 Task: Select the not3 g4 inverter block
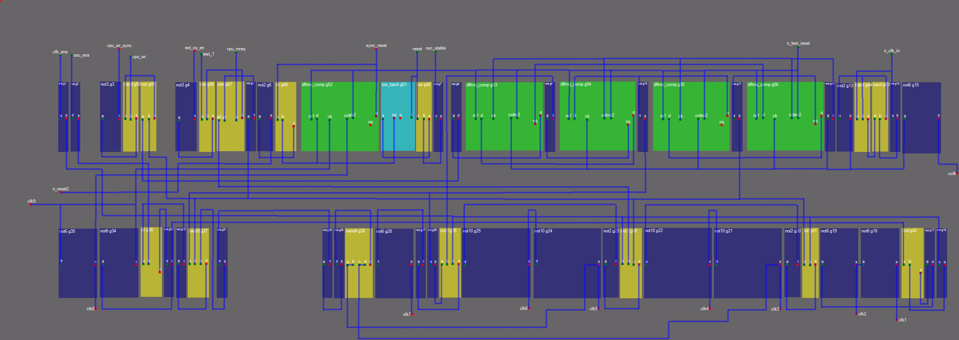pyautogui.click(x=186, y=117)
